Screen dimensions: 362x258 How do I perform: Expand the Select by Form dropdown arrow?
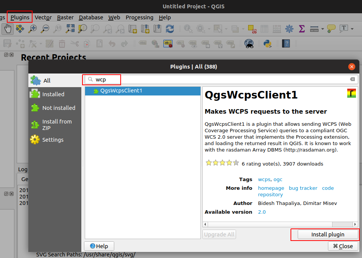[x=243, y=29]
